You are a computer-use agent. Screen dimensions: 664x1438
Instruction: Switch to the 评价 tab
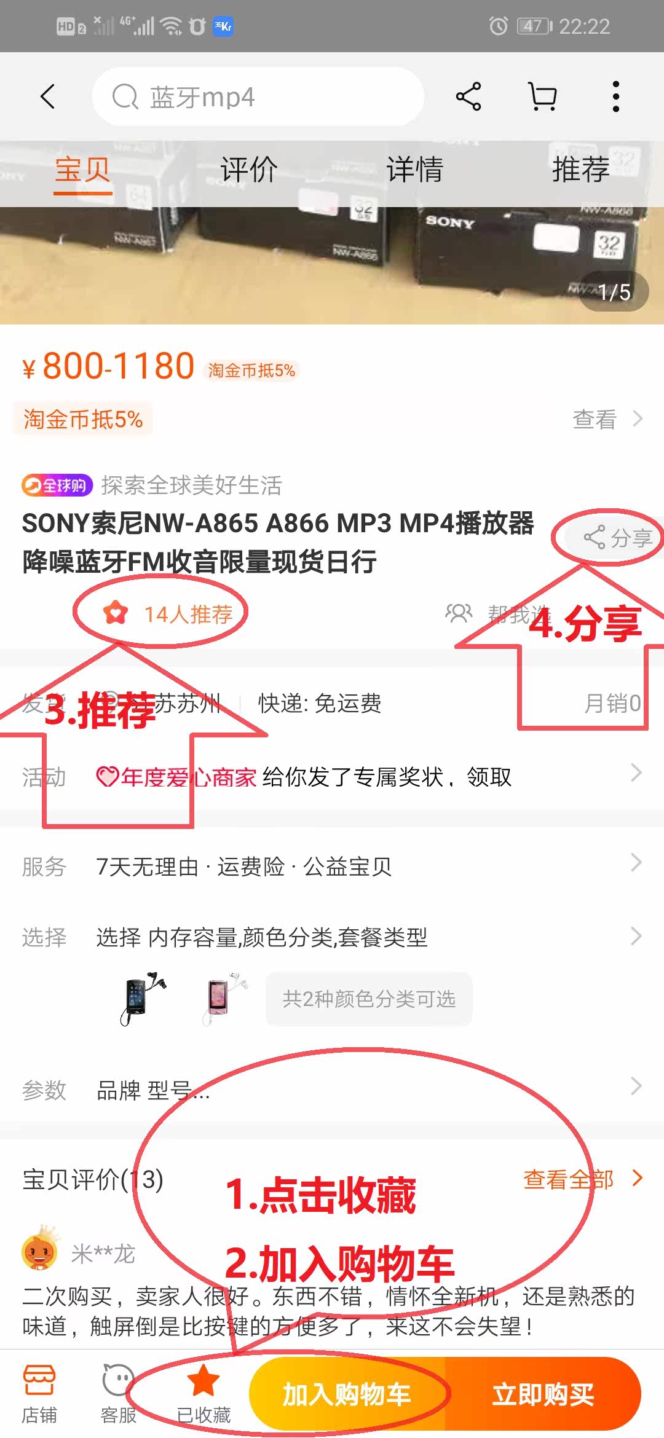point(249,169)
